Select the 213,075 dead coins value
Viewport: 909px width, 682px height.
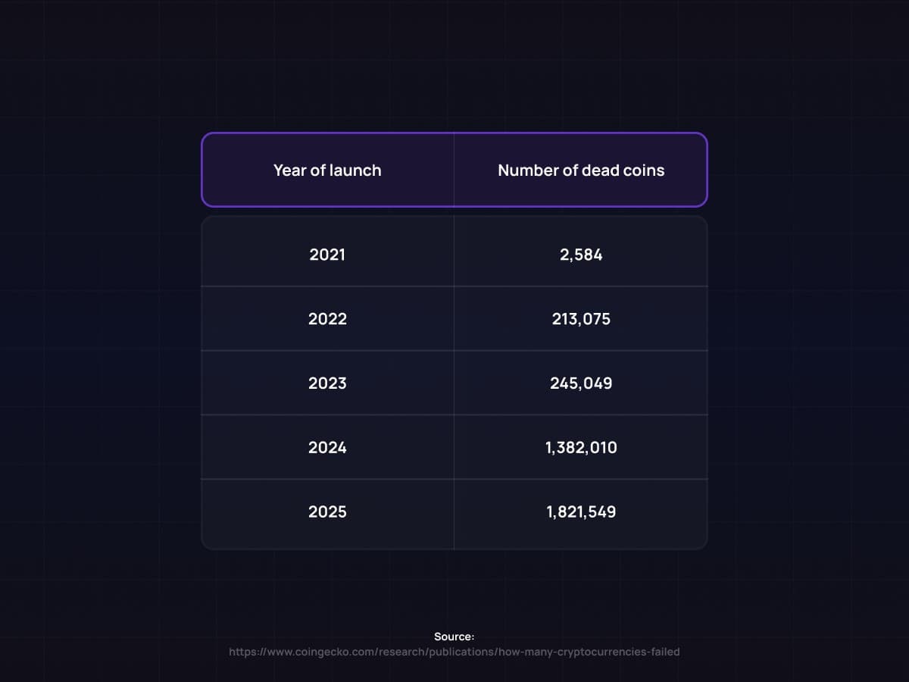tap(581, 319)
